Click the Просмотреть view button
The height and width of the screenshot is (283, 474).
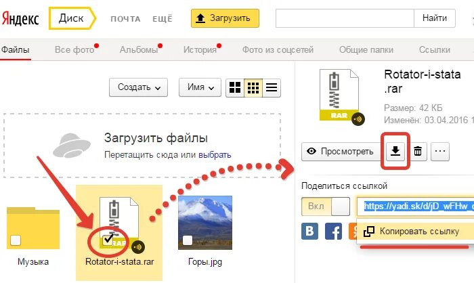coord(341,151)
